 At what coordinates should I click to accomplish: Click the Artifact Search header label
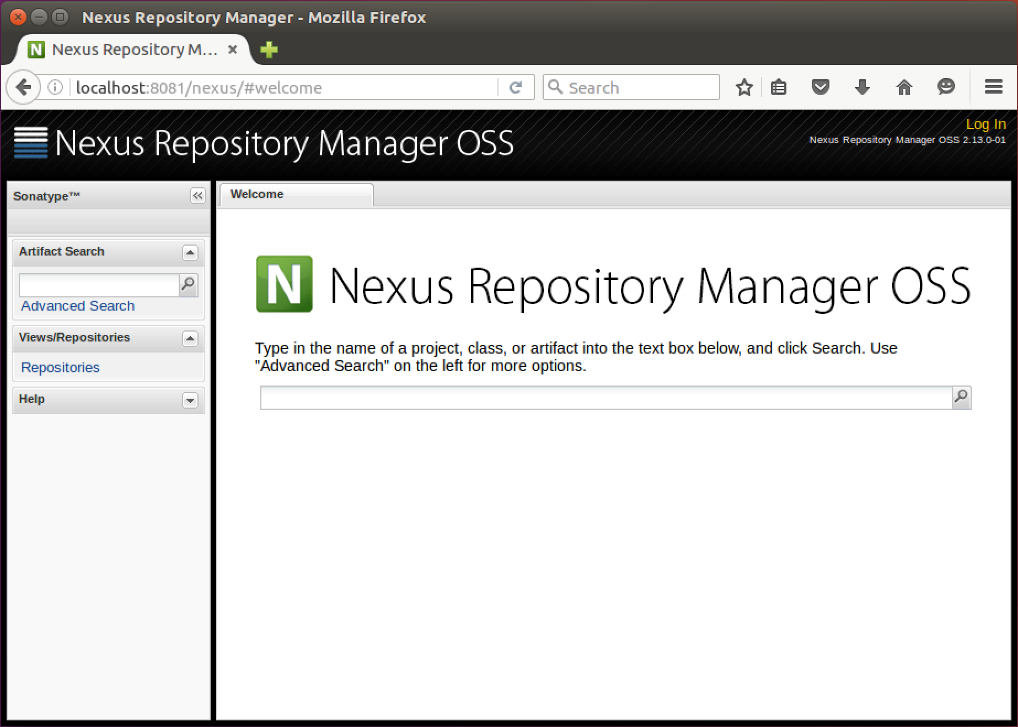point(61,251)
